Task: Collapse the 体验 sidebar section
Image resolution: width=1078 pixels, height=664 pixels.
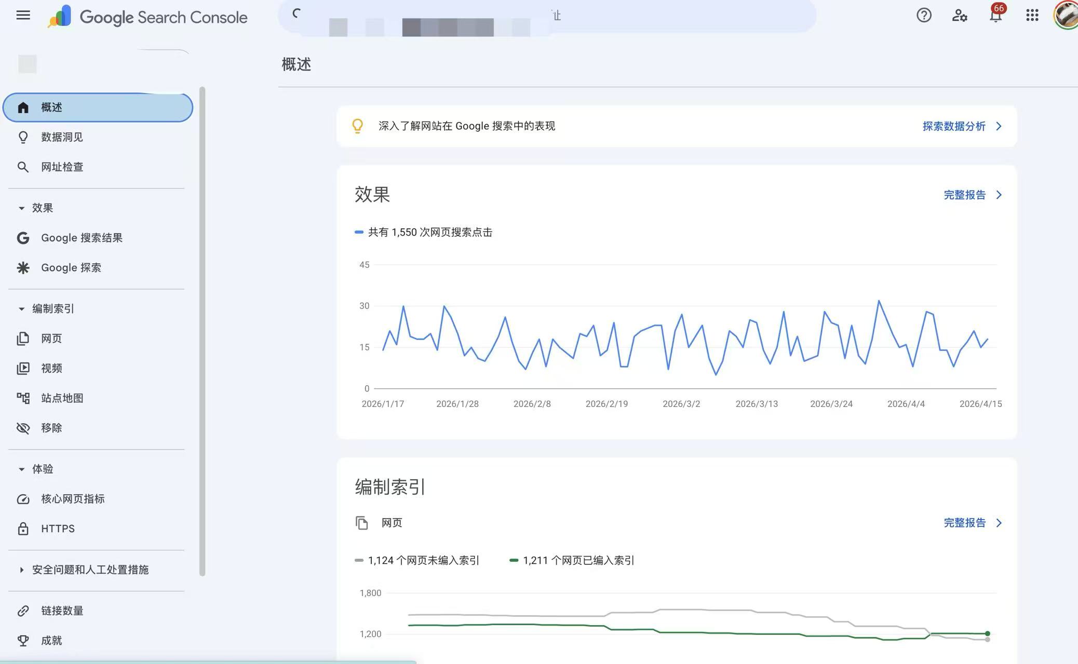Action: 21,469
